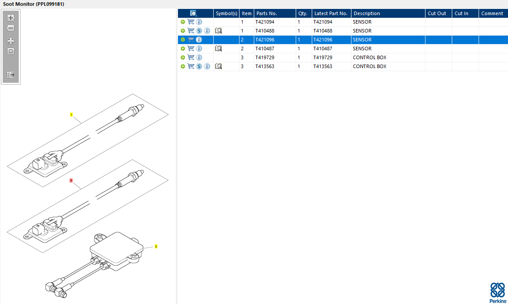
Task: Open info for part T419729
Action: coord(199,57)
